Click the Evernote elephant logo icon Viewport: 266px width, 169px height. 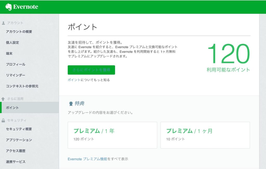[x=9, y=7]
